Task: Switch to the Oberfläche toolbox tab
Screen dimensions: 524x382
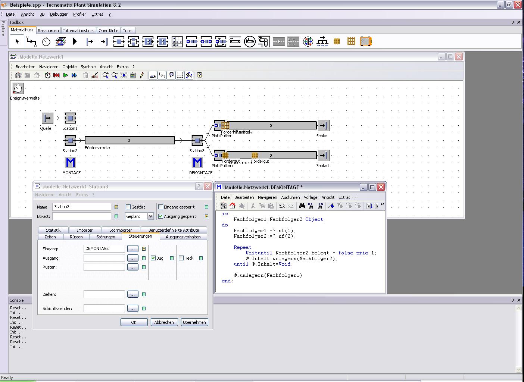Action: 109,31
